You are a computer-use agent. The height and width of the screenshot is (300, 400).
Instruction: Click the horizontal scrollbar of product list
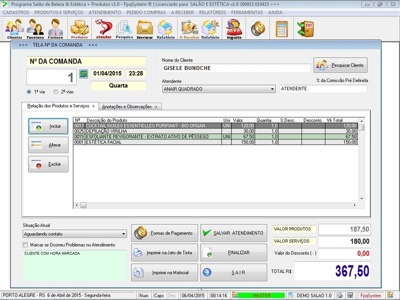[215, 205]
